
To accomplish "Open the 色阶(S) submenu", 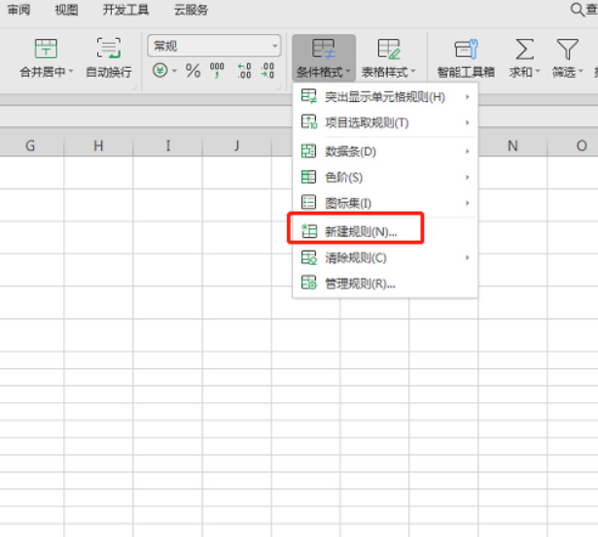I will [x=385, y=178].
